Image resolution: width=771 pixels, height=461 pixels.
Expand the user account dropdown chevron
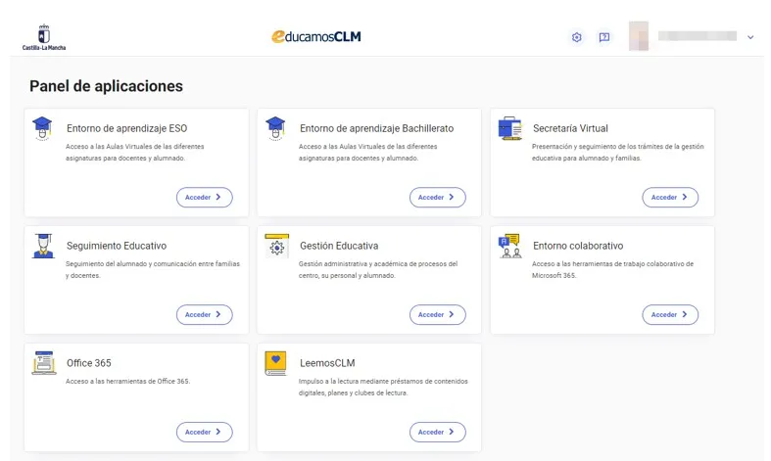tap(750, 37)
